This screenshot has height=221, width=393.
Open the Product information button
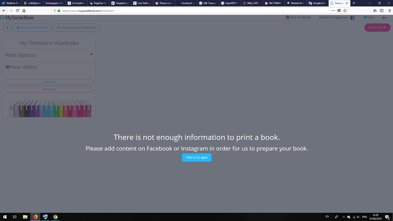[32, 28]
